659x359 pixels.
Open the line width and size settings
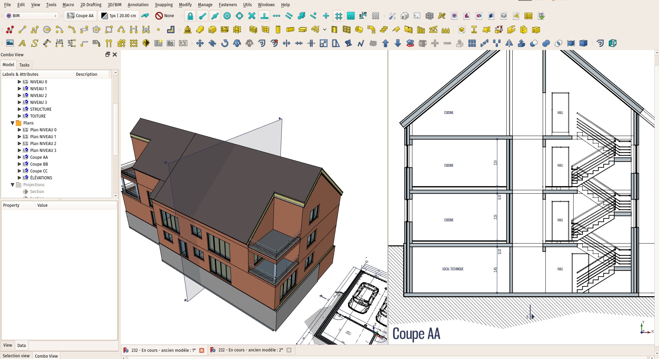tap(119, 16)
